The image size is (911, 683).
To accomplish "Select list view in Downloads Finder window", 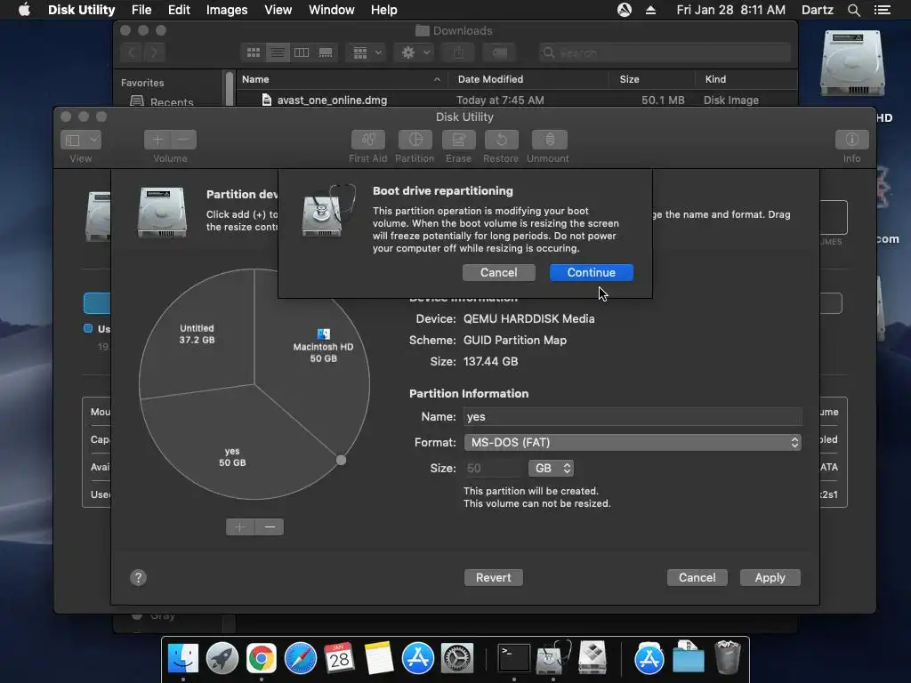I will [x=278, y=52].
